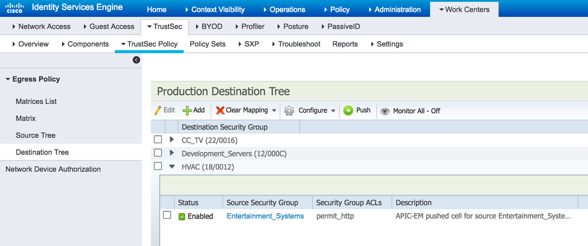Click the HVAC (18/0012) row label

(208, 167)
